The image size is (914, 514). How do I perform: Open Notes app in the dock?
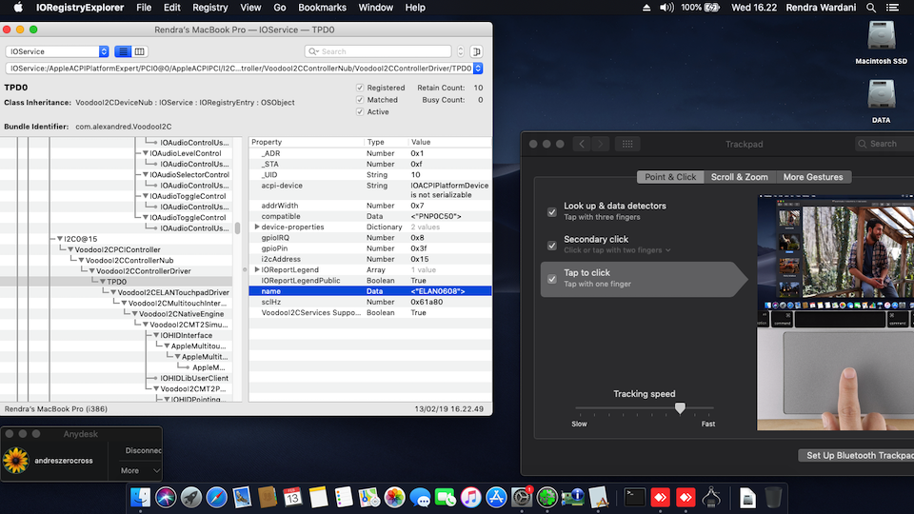(x=318, y=497)
